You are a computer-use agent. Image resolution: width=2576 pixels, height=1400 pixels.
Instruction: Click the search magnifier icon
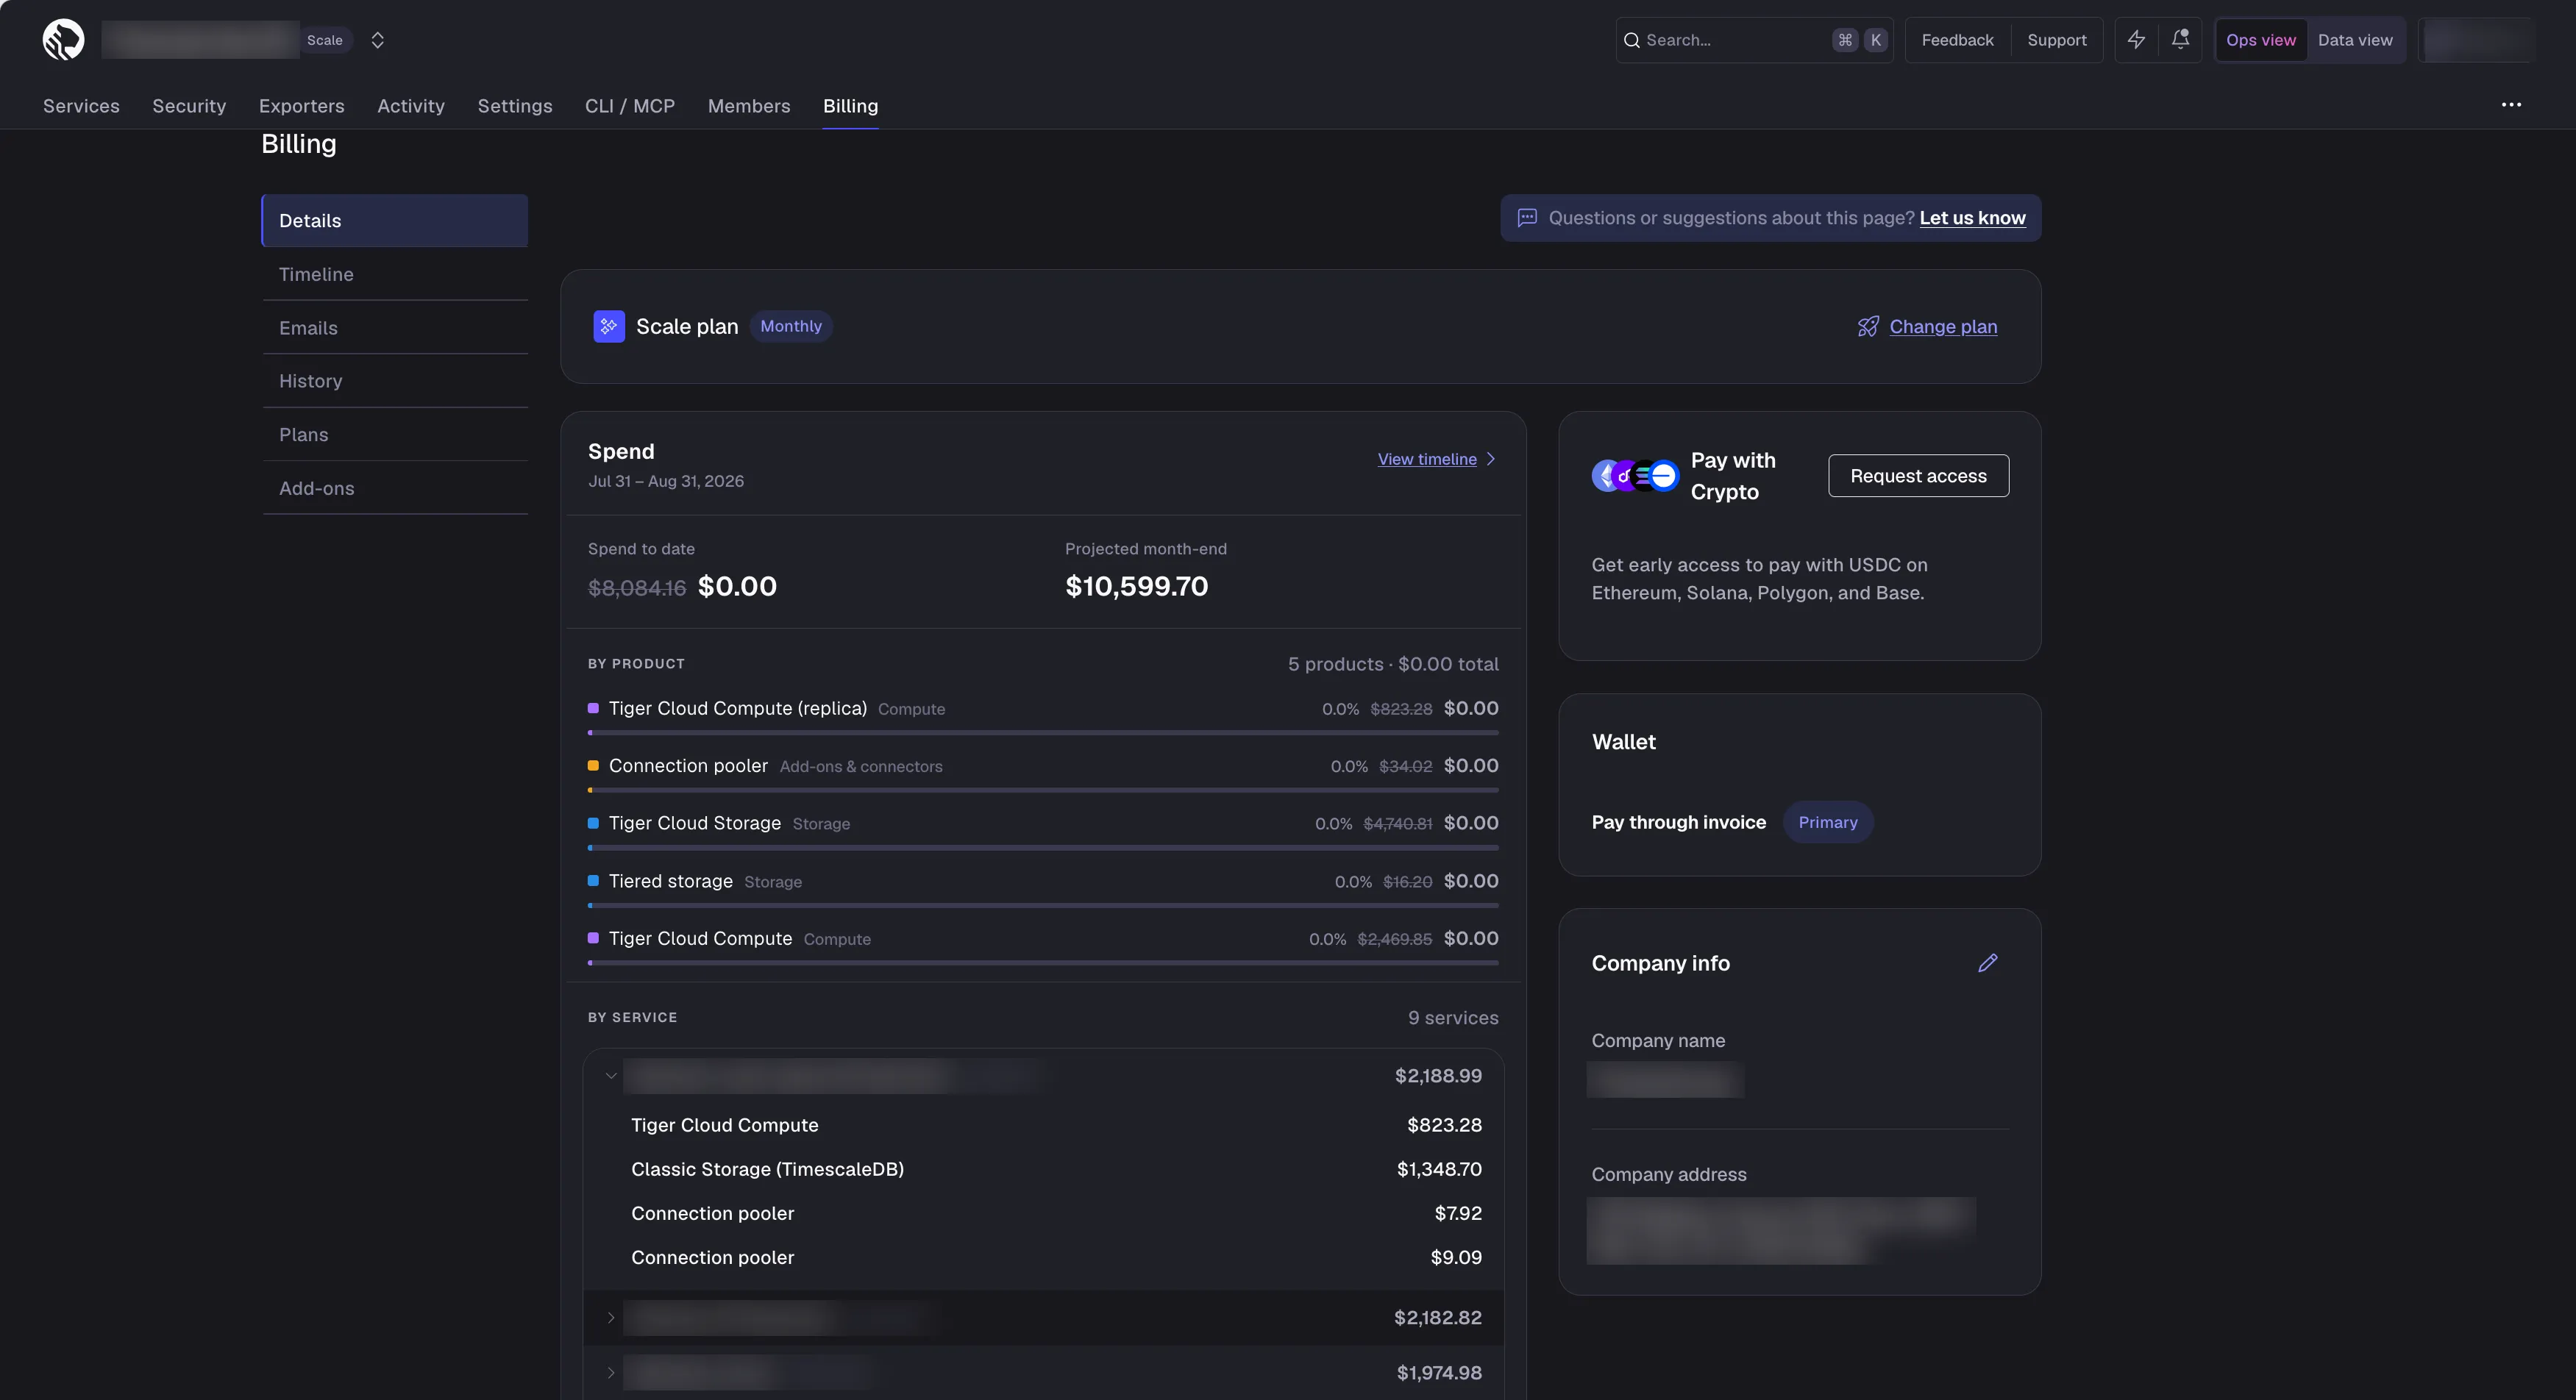pyautogui.click(x=1631, y=40)
